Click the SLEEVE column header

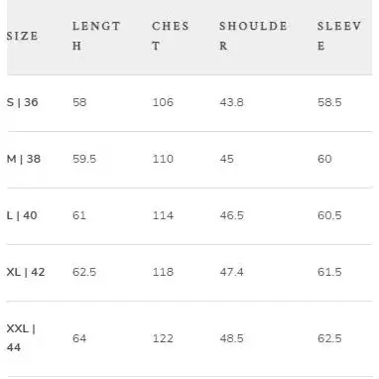click(339, 36)
